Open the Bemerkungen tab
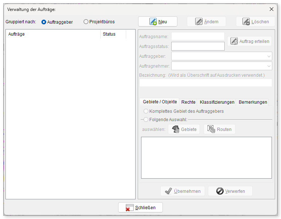Screen dimensions: 281x219 (x=253, y=102)
